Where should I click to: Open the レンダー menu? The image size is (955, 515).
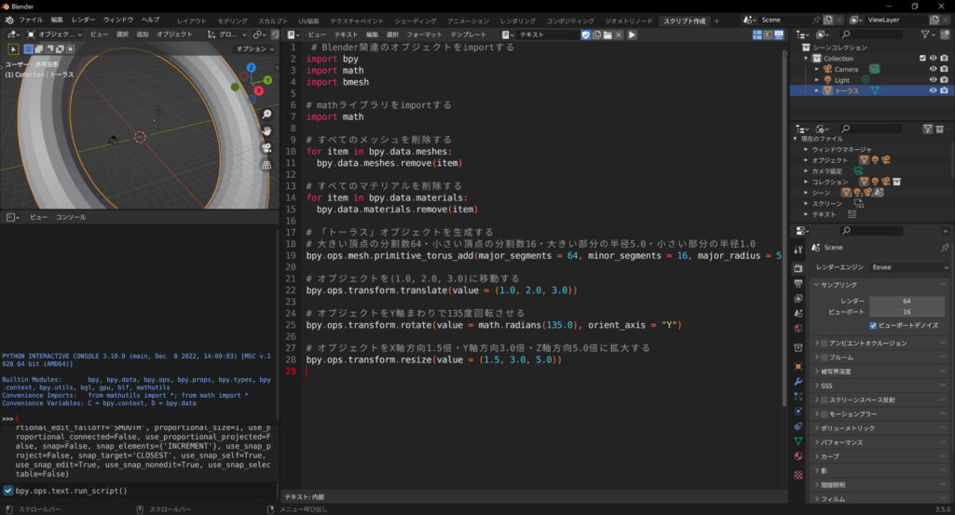[83, 20]
